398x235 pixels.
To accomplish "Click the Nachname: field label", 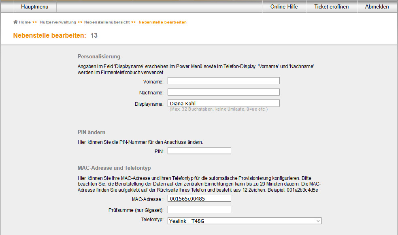I will click(x=151, y=93).
